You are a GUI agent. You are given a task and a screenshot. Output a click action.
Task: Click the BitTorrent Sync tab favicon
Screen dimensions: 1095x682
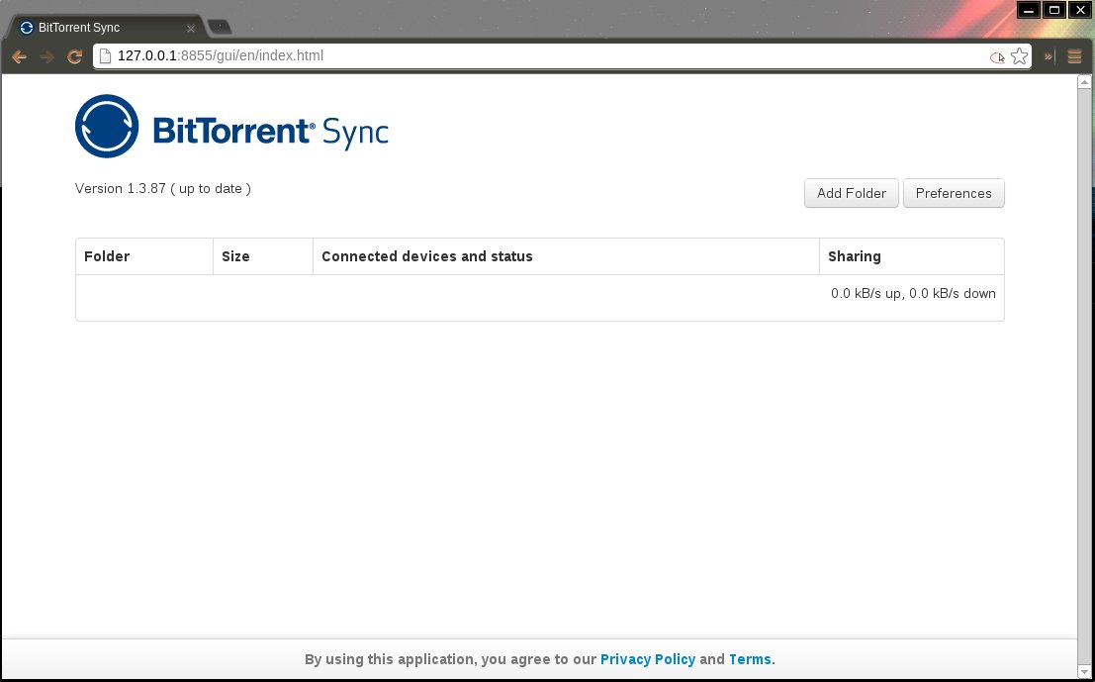[x=27, y=28]
